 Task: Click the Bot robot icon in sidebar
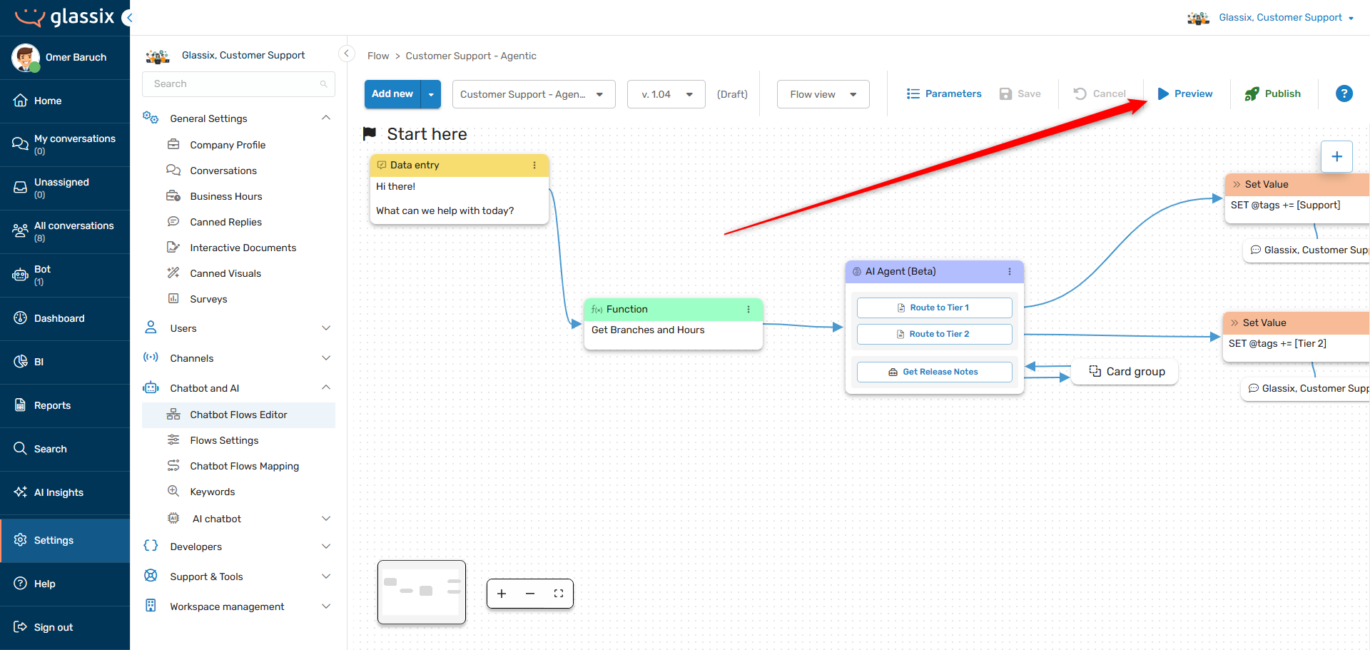pos(21,275)
